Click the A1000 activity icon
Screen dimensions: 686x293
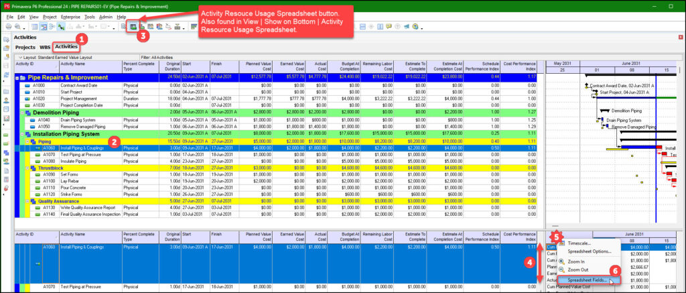pos(27,85)
